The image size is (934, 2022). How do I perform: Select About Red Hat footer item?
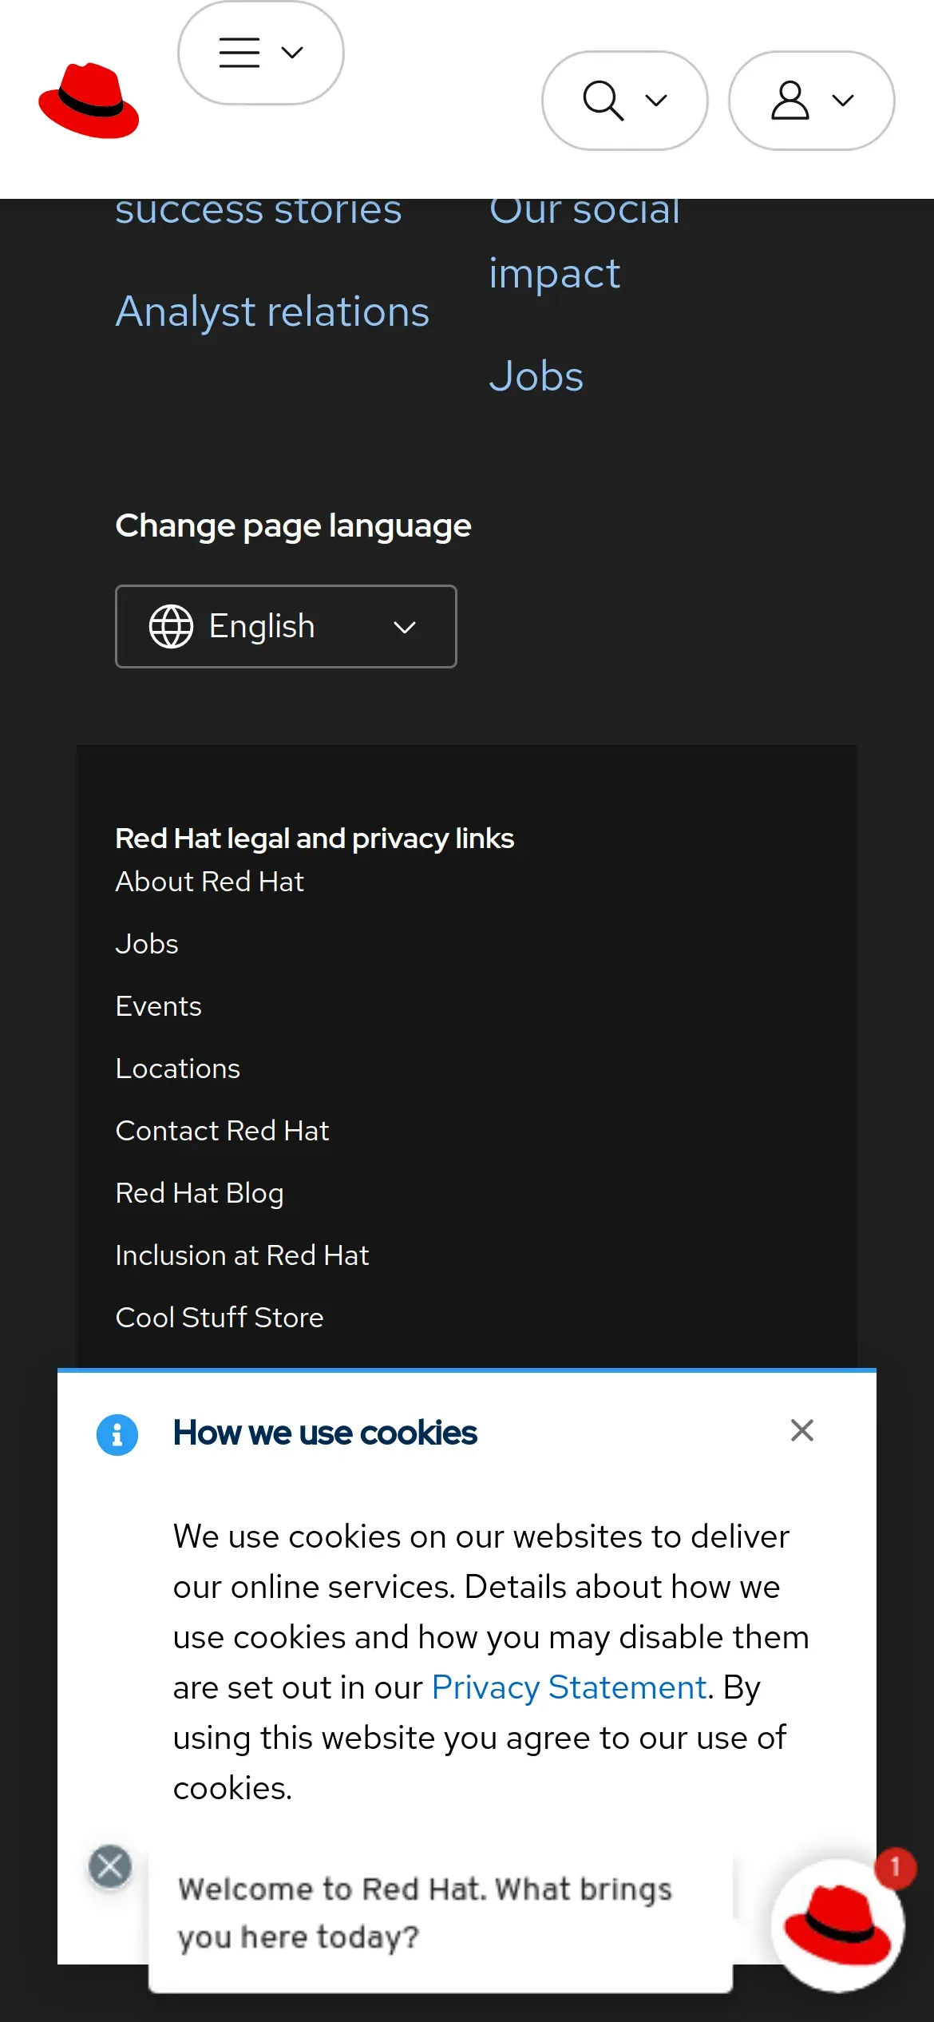click(210, 882)
